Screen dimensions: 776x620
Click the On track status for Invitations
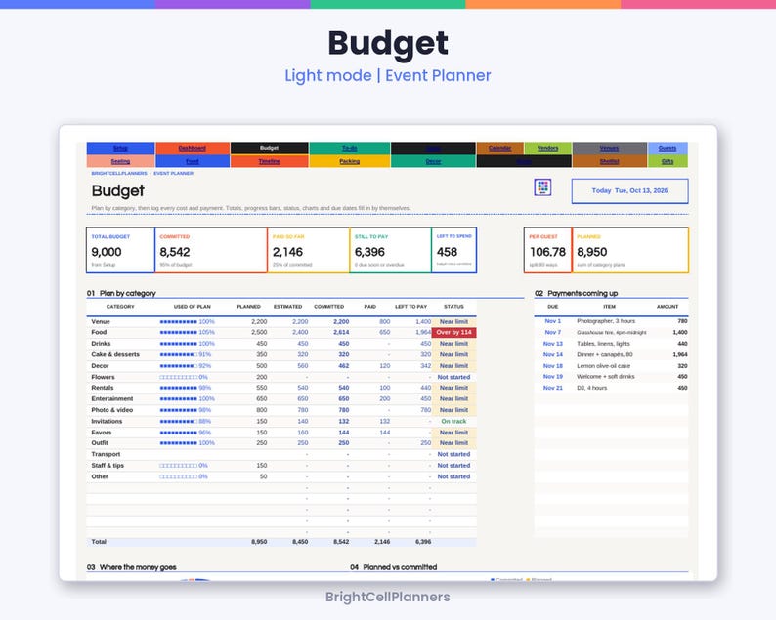click(453, 422)
